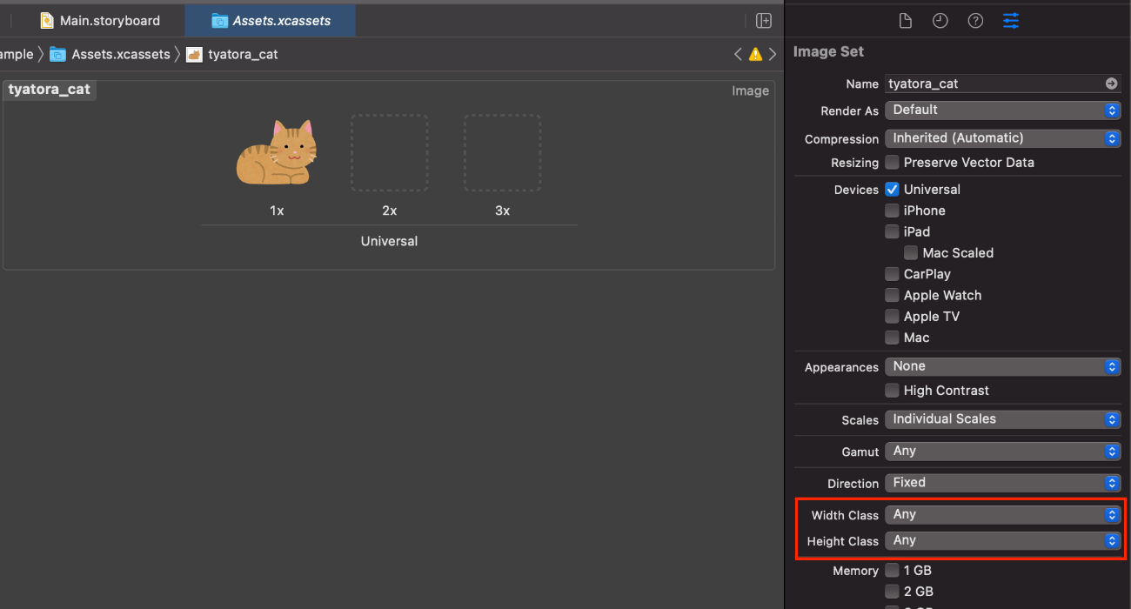
Task: Select the 1x cat image thumbnail
Action: click(277, 153)
